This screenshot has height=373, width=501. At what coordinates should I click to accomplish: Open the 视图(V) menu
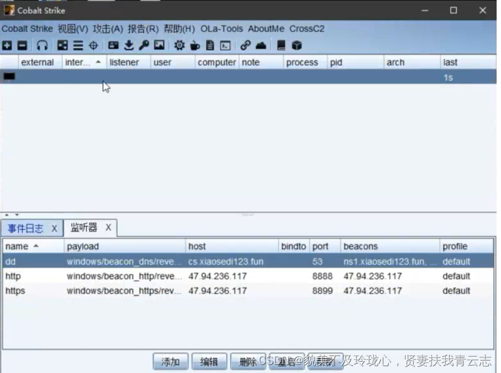[x=73, y=29]
